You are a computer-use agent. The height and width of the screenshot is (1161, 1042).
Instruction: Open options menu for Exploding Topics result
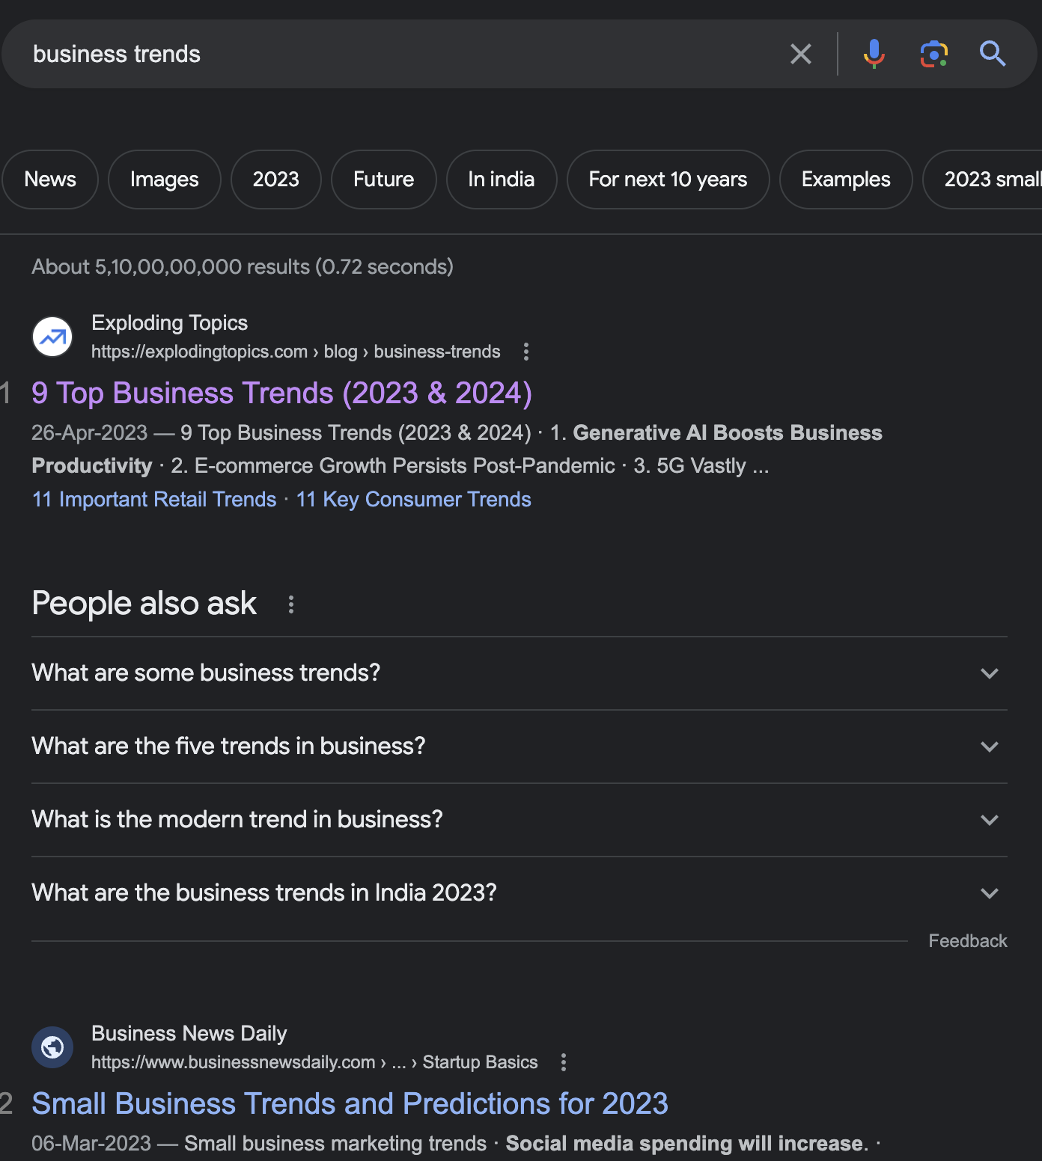coord(526,352)
